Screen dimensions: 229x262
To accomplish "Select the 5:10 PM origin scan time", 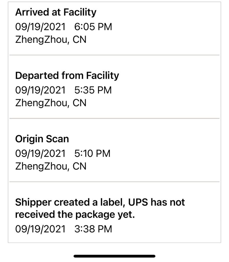I will 93,154.
